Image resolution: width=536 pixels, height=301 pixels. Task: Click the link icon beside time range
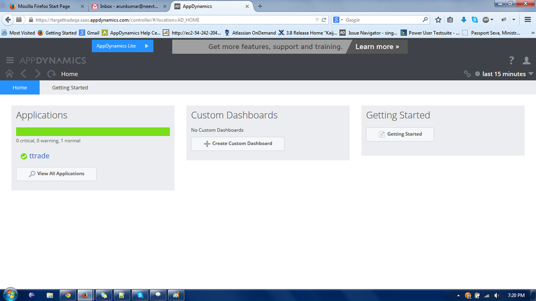[467, 74]
